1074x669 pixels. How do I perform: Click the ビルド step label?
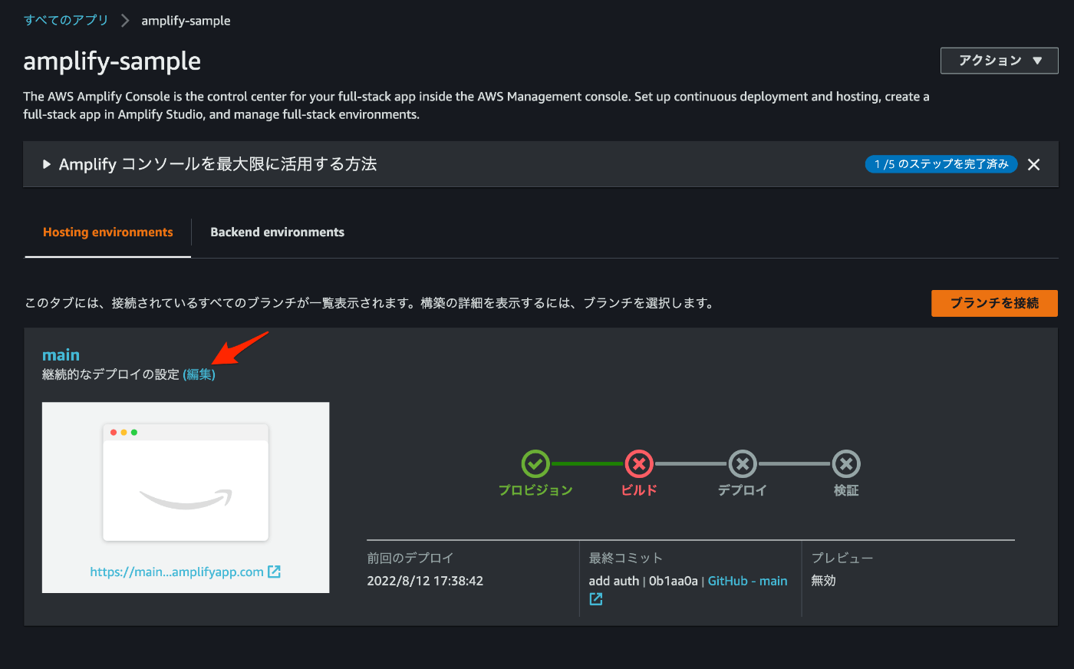pos(639,490)
